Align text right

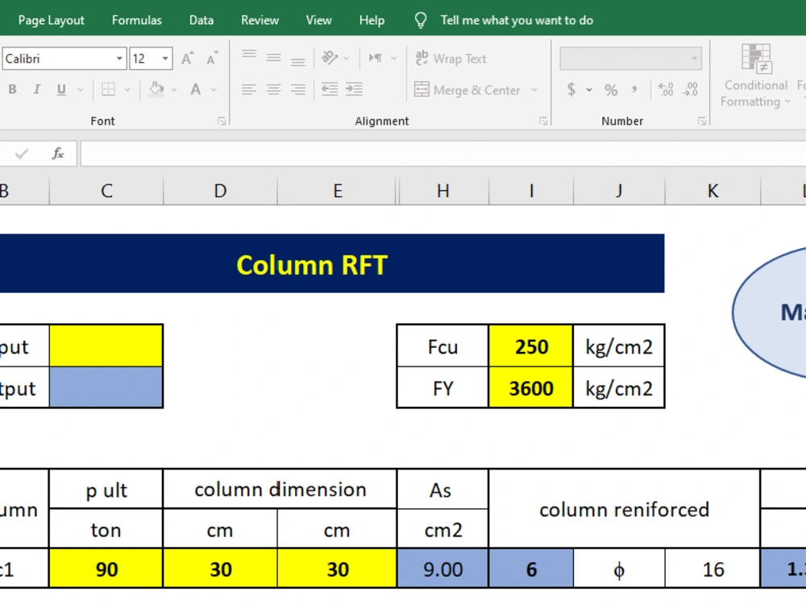(x=298, y=90)
